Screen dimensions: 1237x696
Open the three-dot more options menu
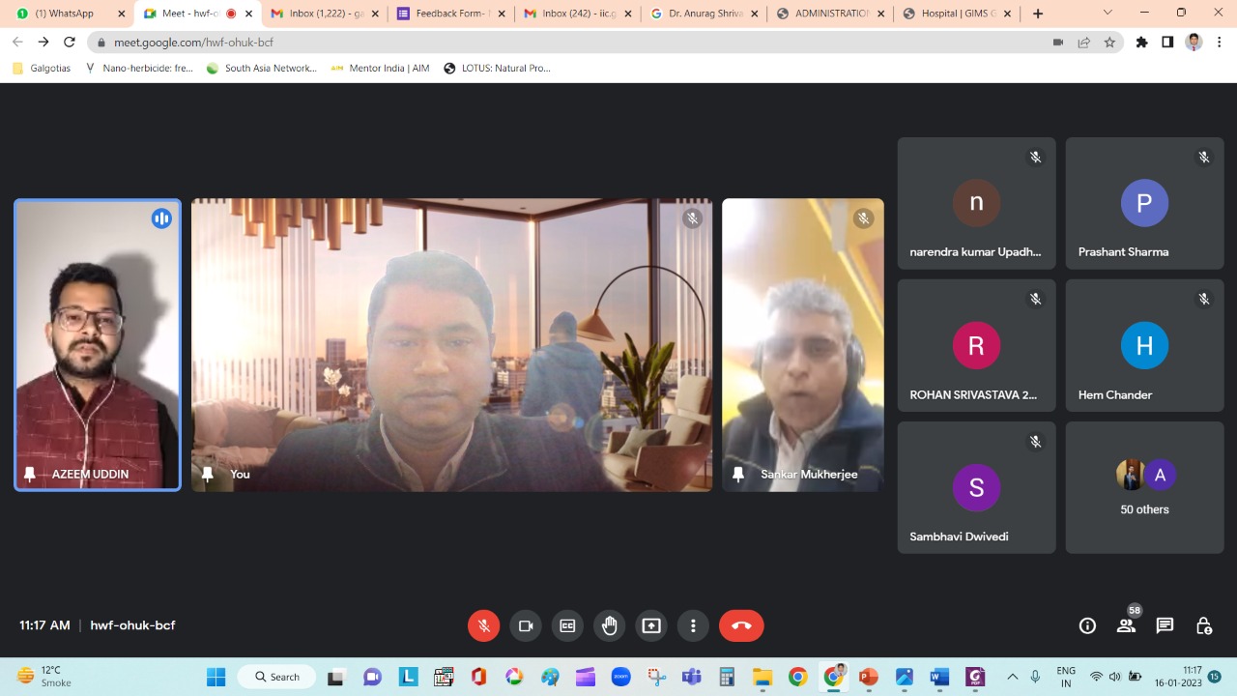click(x=693, y=625)
